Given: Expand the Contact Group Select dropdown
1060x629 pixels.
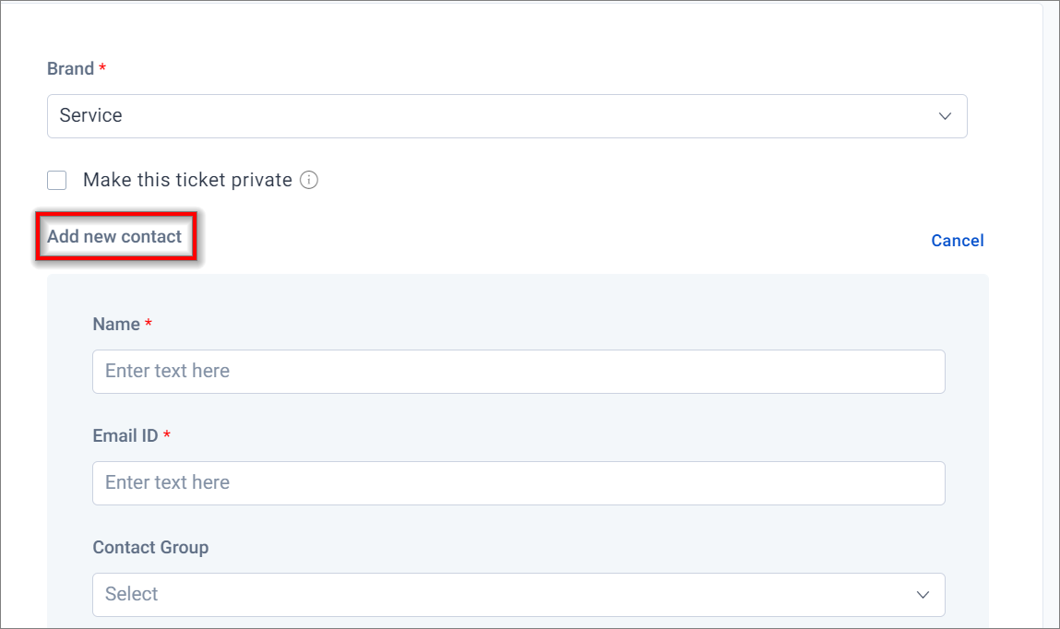Looking at the screenshot, I should [x=518, y=595].
